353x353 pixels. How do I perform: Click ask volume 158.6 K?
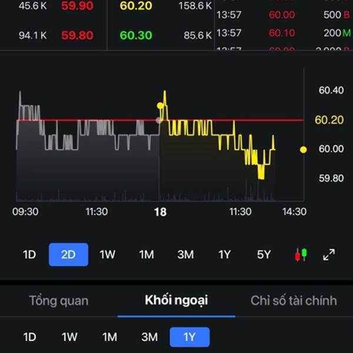pyautogui.click(x=195, y=6)
